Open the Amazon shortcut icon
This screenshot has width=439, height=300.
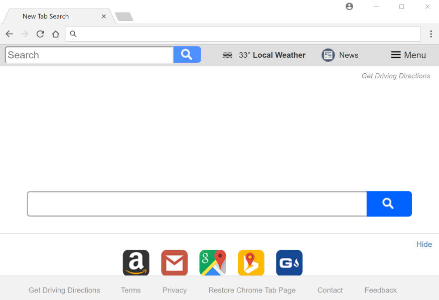tap(136, 262)
